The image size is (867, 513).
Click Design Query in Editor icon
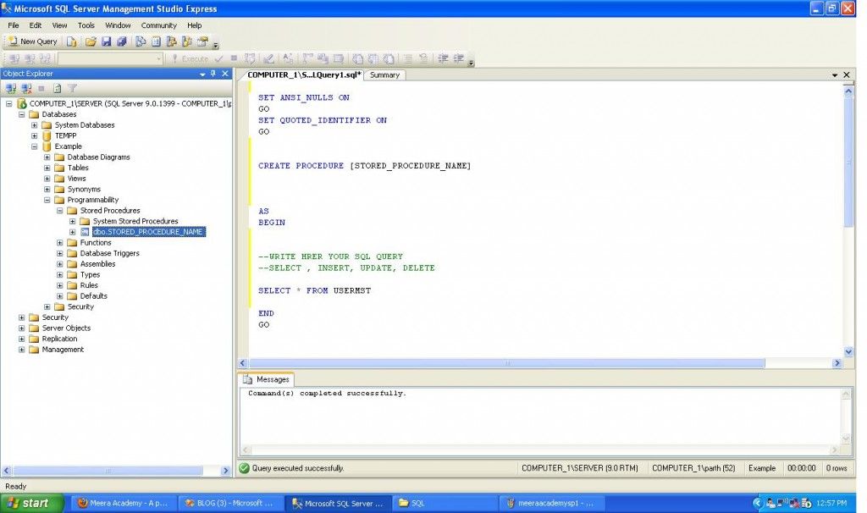click(268, 58)
